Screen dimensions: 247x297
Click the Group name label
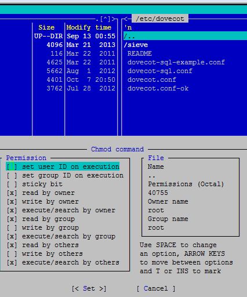[168, 219]
